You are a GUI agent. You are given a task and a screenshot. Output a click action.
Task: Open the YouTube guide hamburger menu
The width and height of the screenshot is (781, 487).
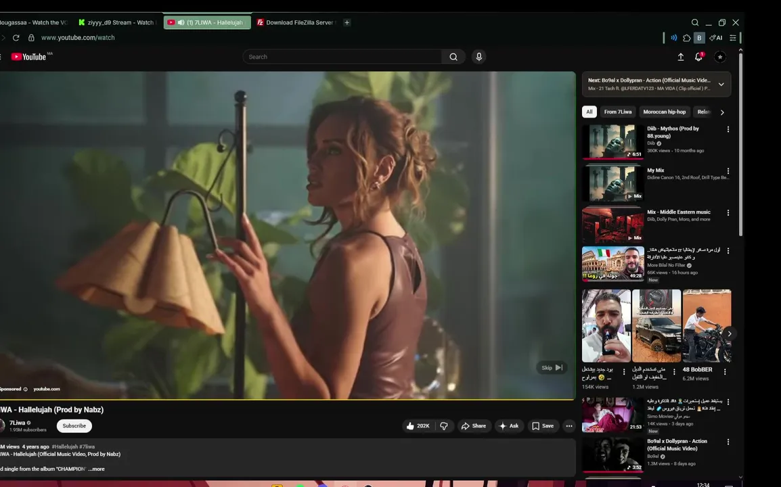(1, 57)
